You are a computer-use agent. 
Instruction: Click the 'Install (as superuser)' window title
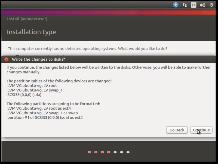click(x=27, y=19)
